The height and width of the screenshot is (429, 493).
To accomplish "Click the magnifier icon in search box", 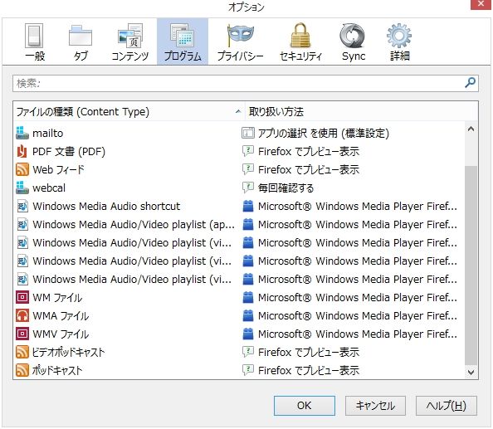I will pyautogui.click(x=470, y=83).
